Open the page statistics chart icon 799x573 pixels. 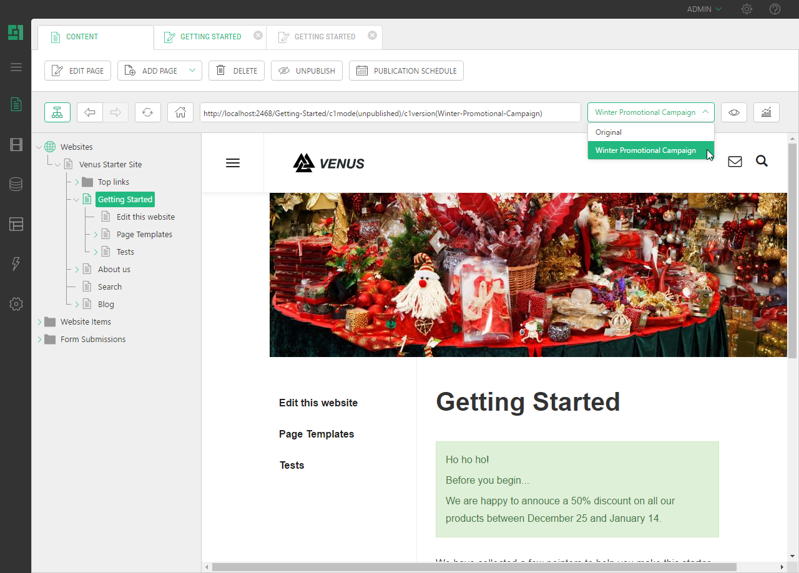click(766, 112)
